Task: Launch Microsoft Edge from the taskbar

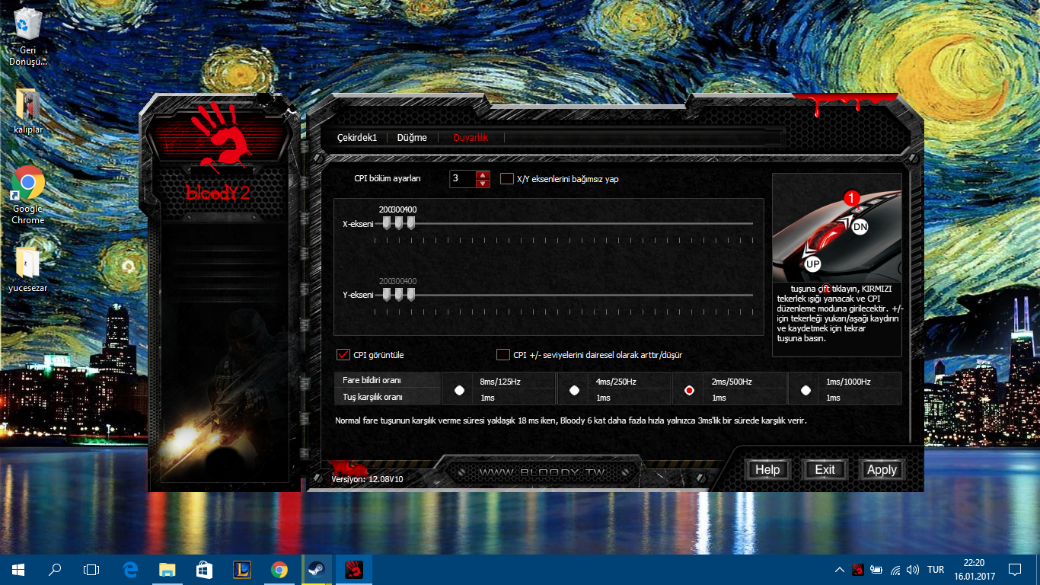Action: 131,570
